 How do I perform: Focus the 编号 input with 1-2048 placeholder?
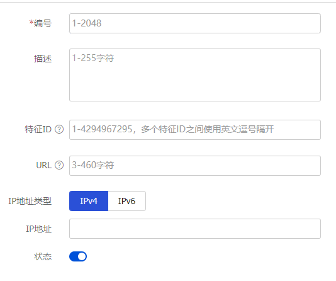[195, 23]
